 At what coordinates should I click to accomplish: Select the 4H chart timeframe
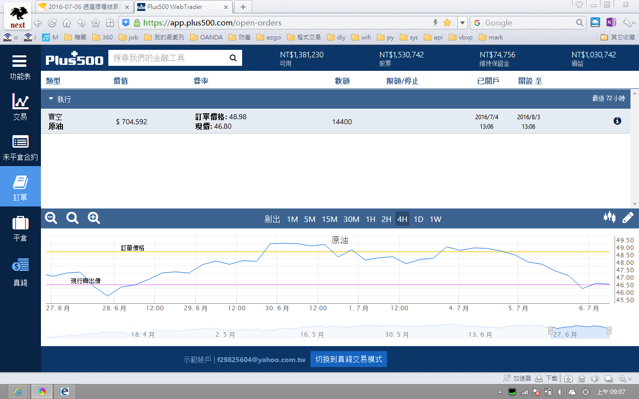click(x=402, y=219)
